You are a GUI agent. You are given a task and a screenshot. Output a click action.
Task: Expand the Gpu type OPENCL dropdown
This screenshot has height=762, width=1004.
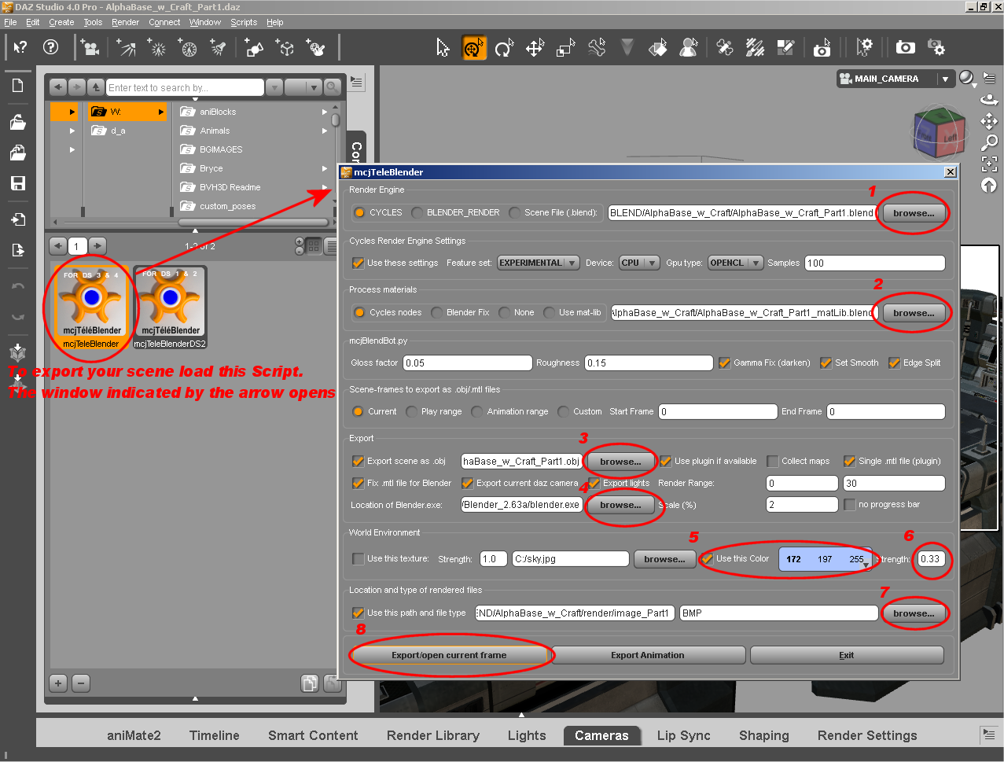735,263
